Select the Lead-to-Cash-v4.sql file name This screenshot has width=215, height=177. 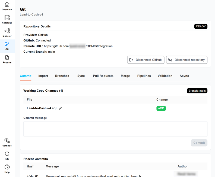click(42, 108)
